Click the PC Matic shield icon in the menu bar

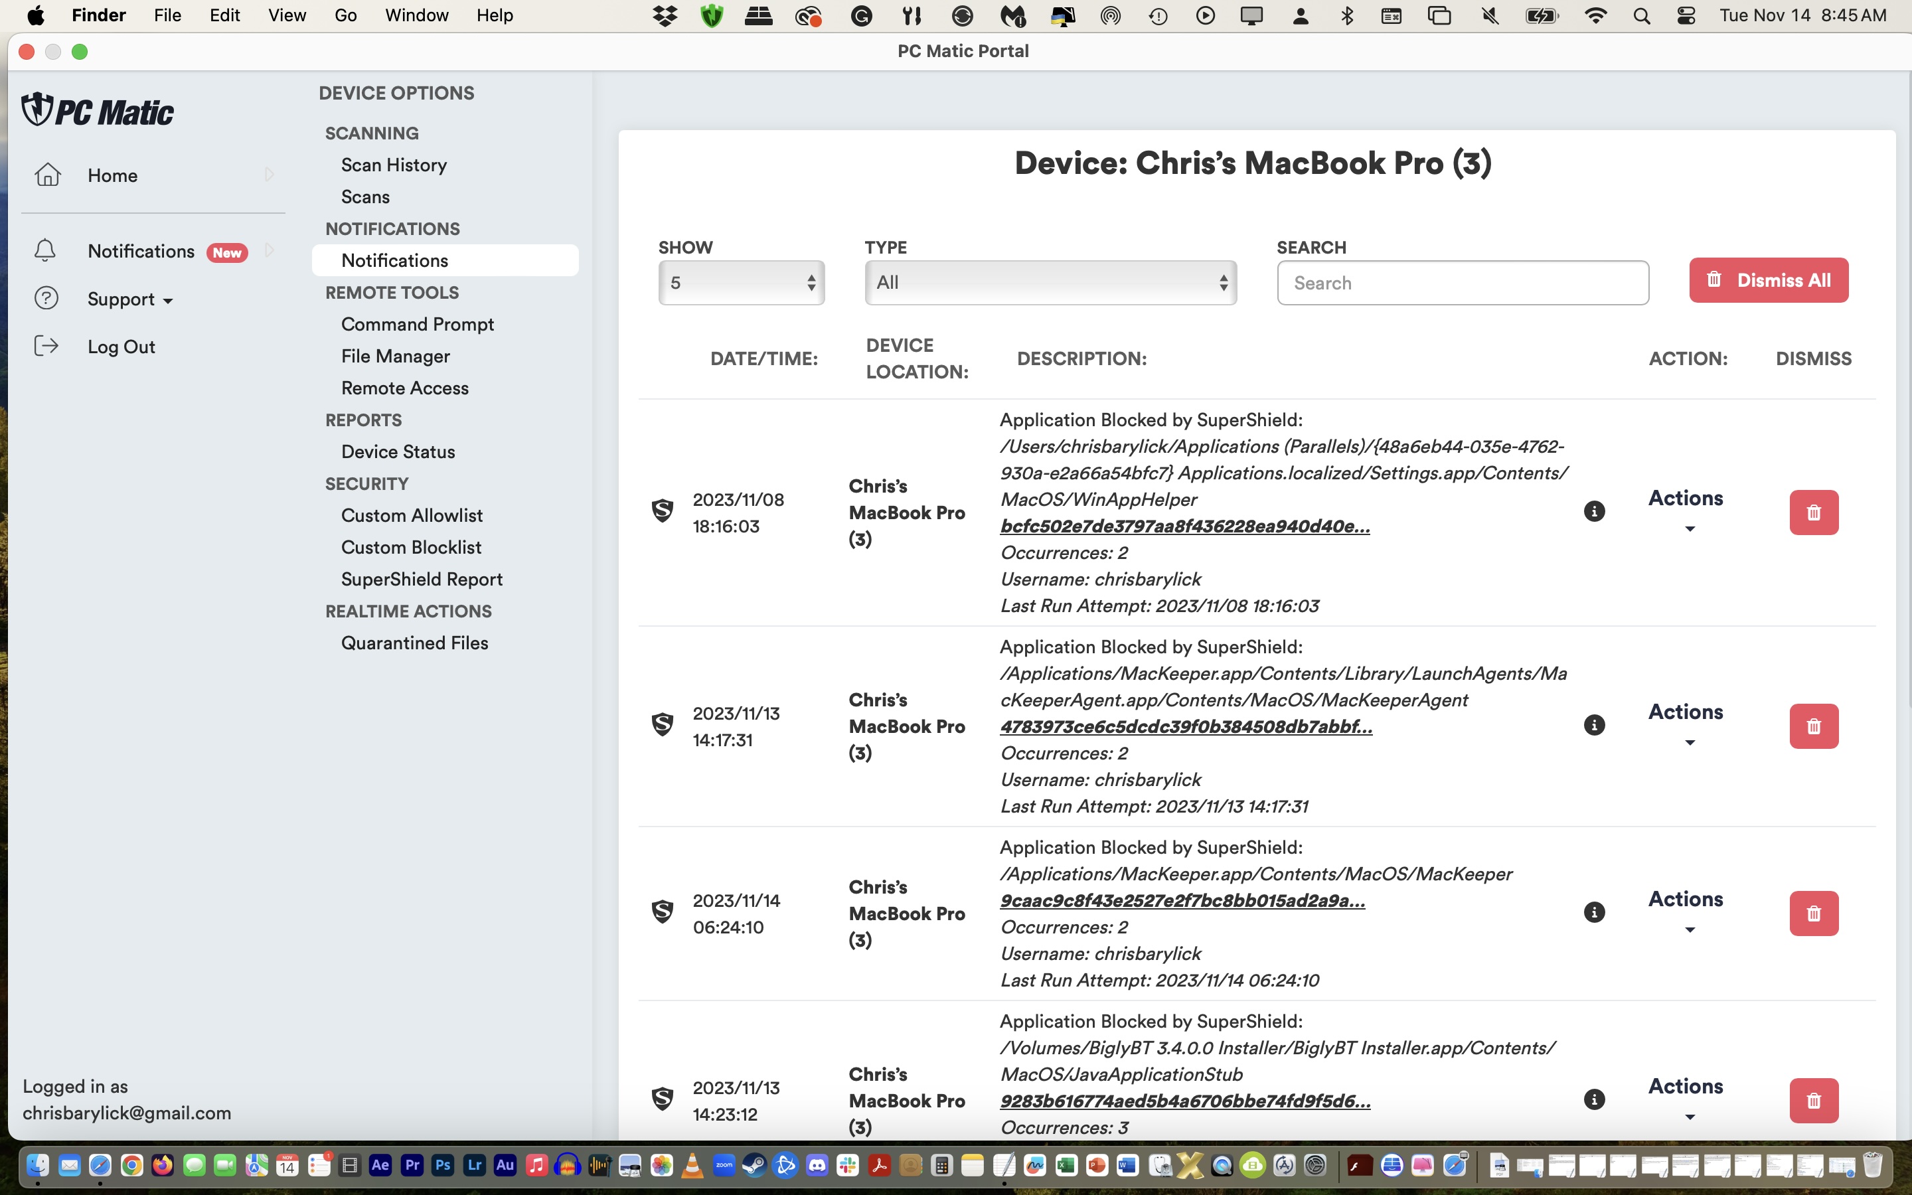(x=710, y=15)
